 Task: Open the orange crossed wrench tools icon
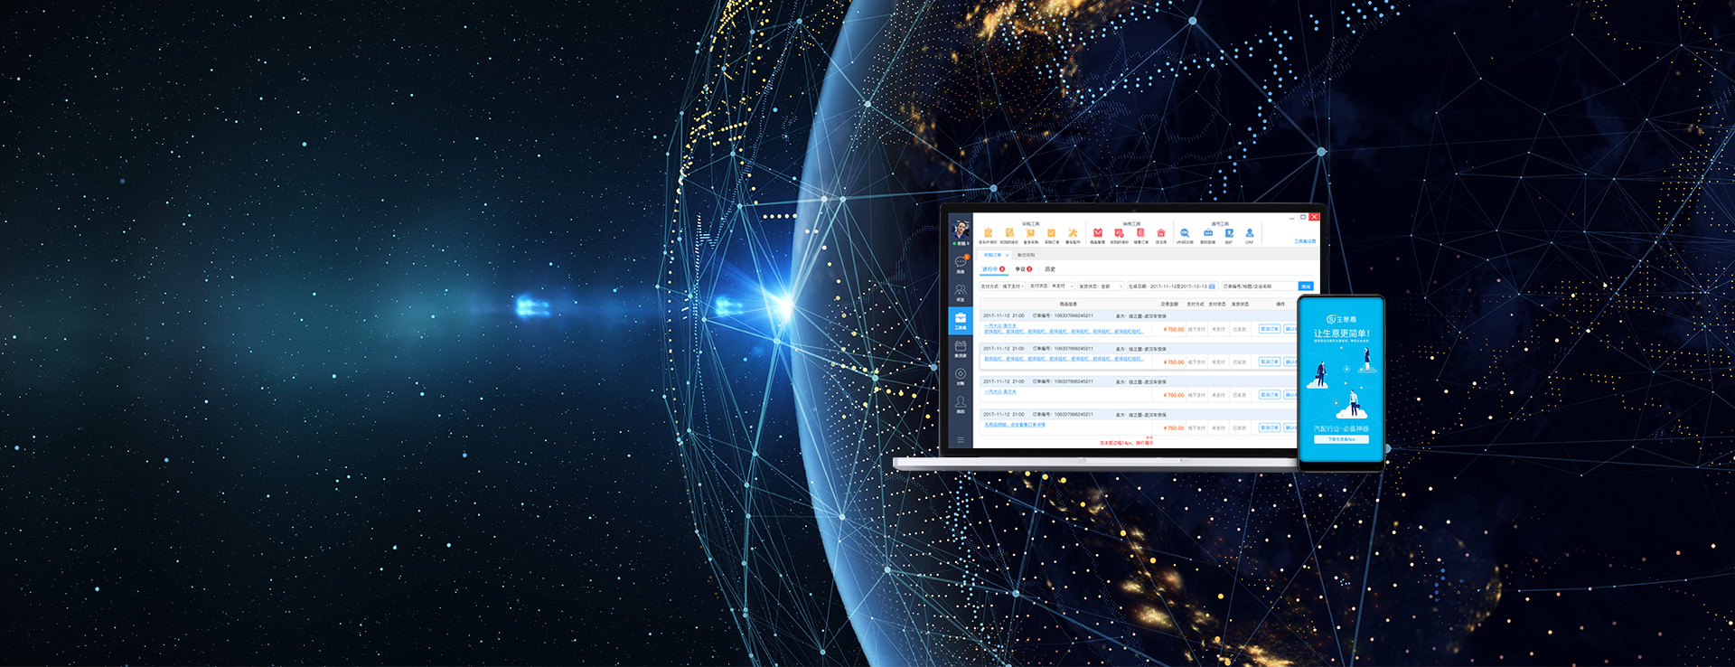click(x=1073, y=233)
